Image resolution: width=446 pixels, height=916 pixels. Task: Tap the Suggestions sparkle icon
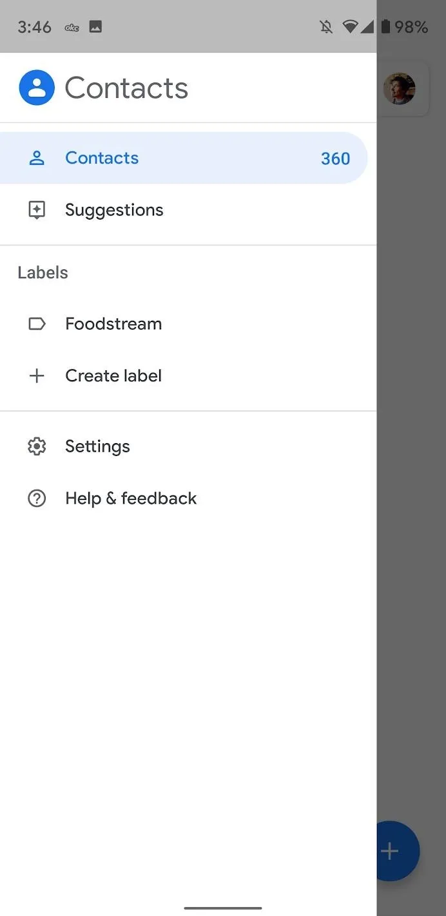pyautogui.click(x=37, y=210)
